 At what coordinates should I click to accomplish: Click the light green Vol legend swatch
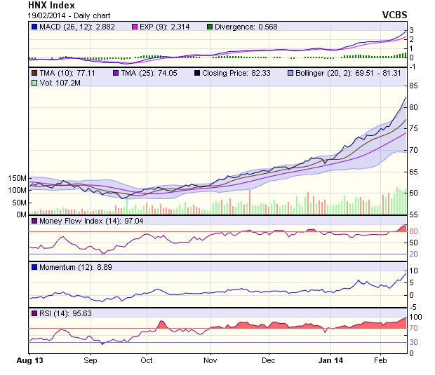34,83
